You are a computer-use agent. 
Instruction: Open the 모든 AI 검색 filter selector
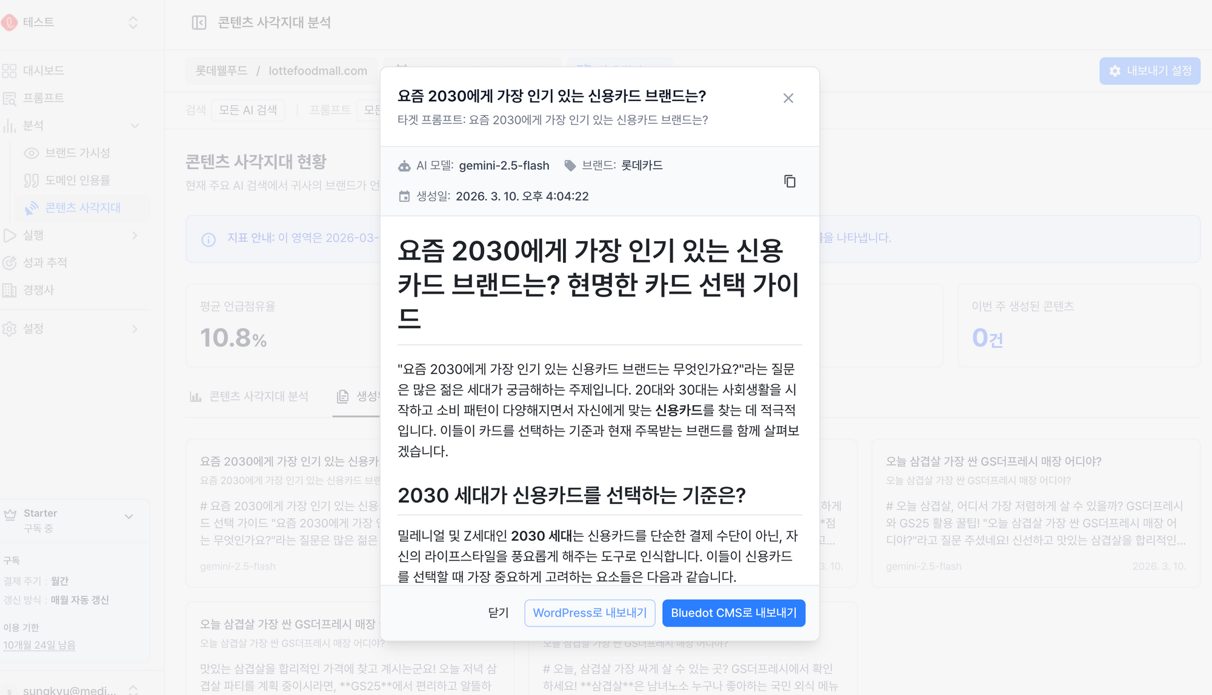click(248, 110)
